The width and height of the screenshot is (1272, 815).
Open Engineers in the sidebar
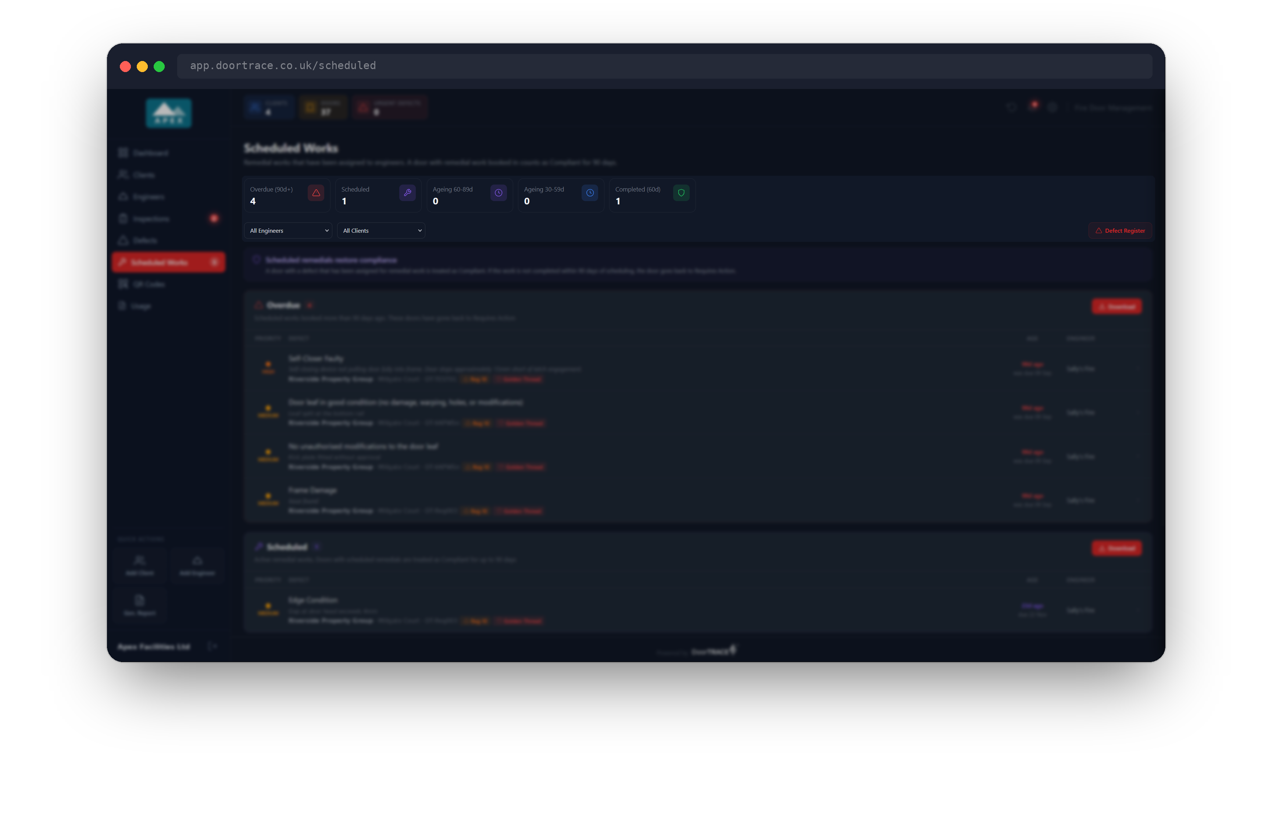point(169,196)
